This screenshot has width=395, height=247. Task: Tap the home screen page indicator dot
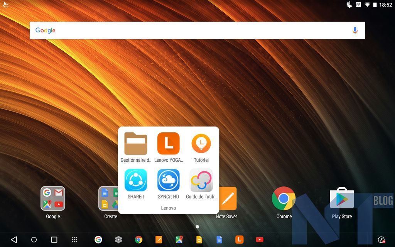pos(197,227)
